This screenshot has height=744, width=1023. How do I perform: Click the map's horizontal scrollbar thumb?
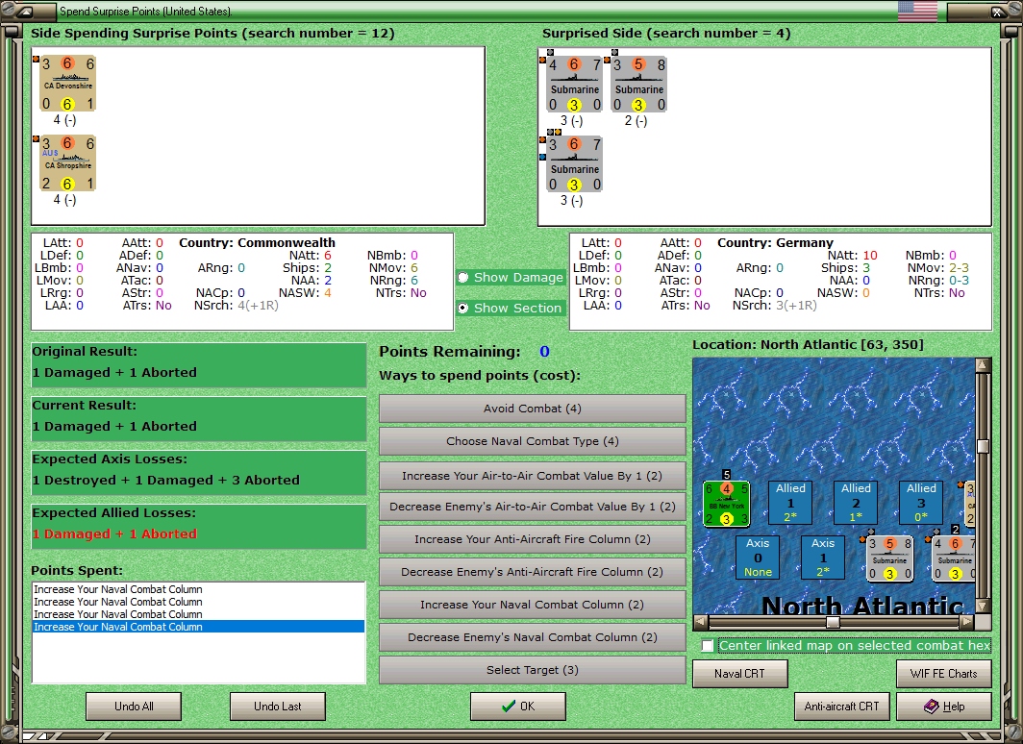pos(833,622)
